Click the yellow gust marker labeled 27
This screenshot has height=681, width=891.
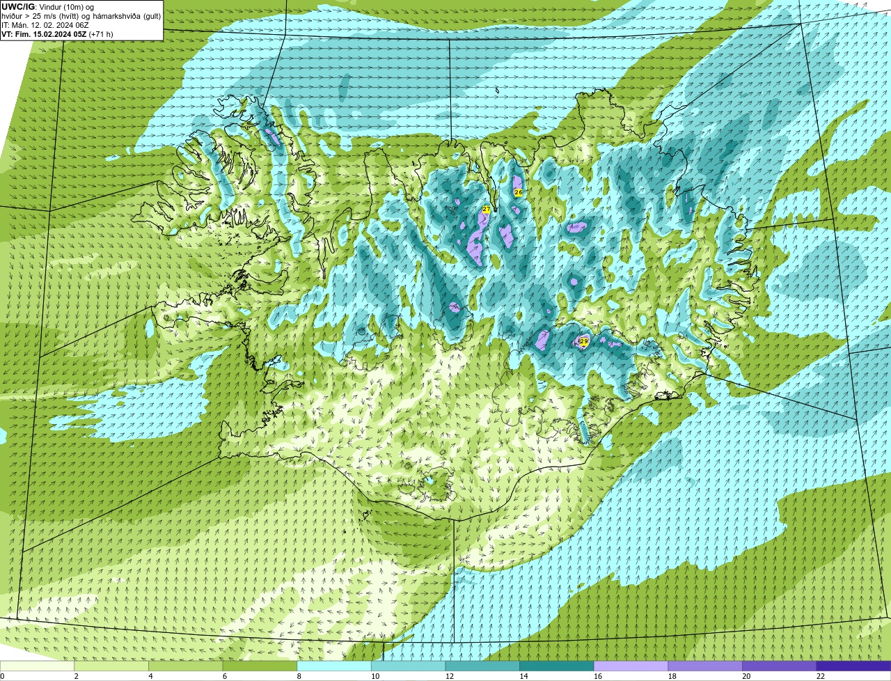[487, 209]
